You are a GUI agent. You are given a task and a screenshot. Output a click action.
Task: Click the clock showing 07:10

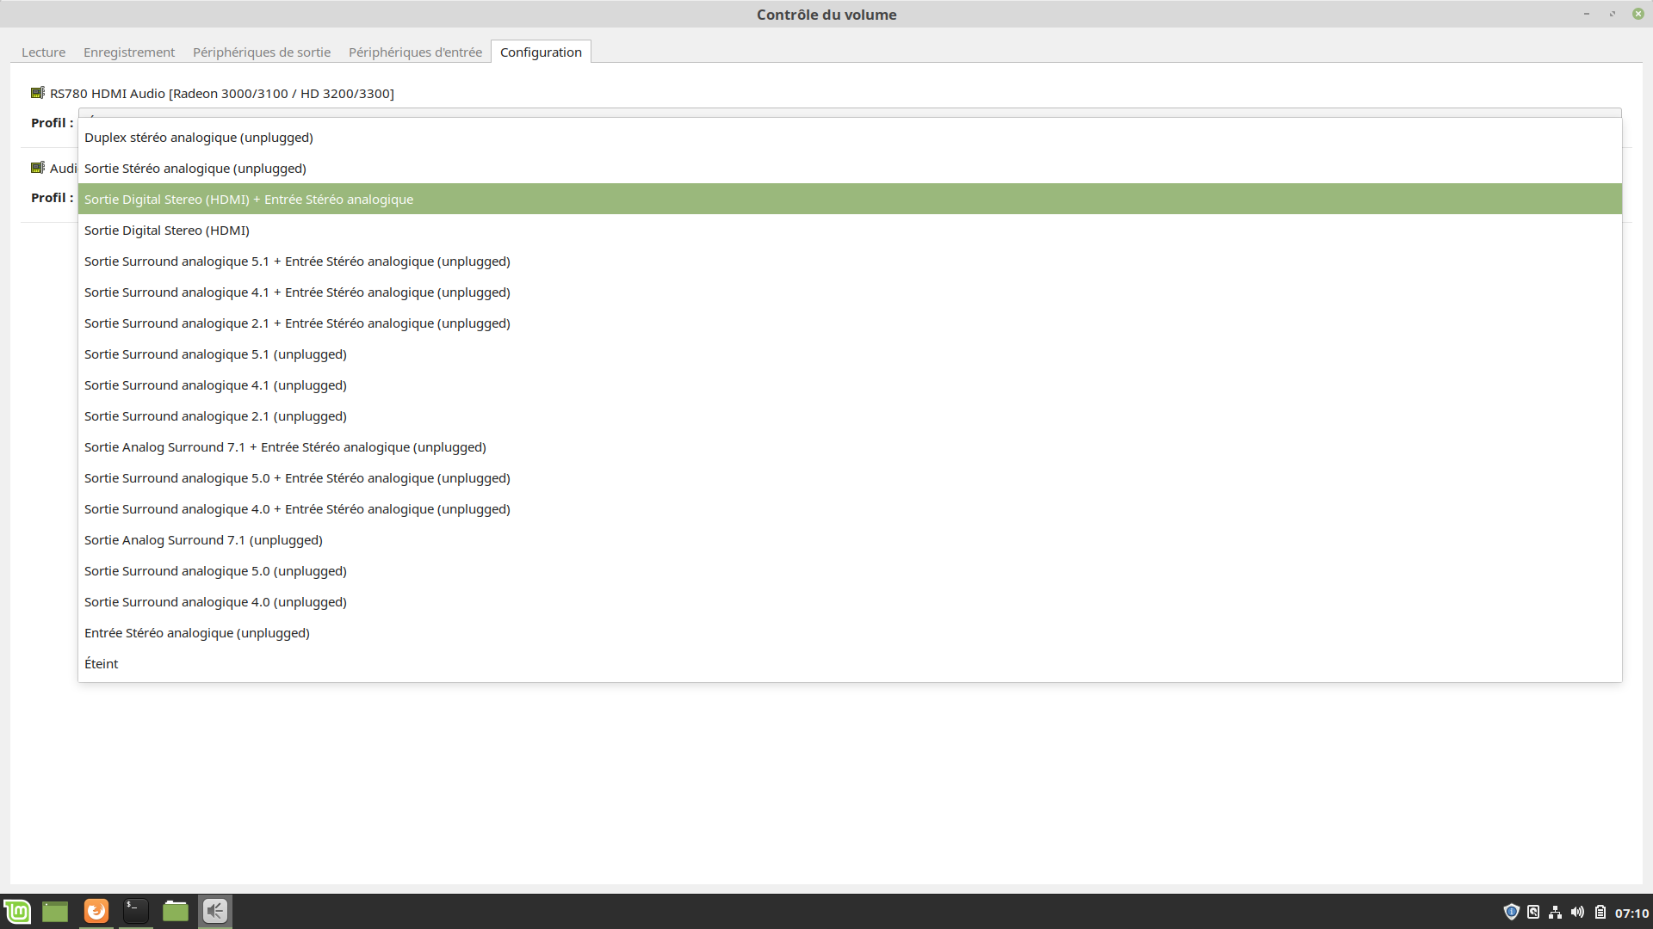click(x=1631, y=913)
